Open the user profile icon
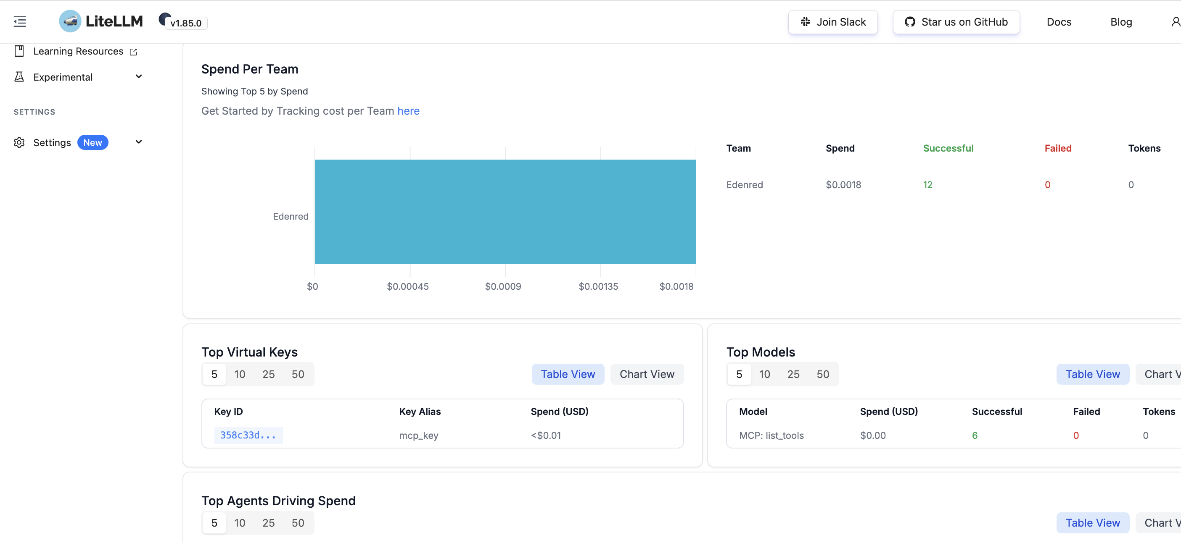Screen dimensions: 1181x543 (x=1175, y=21)
